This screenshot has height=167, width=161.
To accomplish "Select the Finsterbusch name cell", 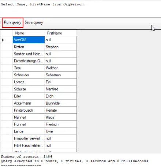I will (x=29, y=110).
